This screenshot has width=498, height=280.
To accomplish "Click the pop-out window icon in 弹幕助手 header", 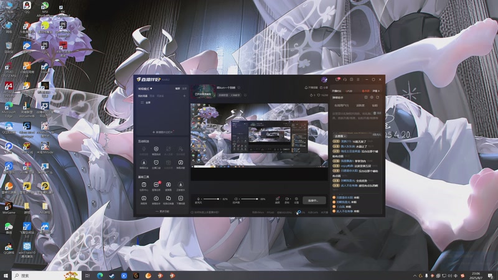I will (366, 98).
